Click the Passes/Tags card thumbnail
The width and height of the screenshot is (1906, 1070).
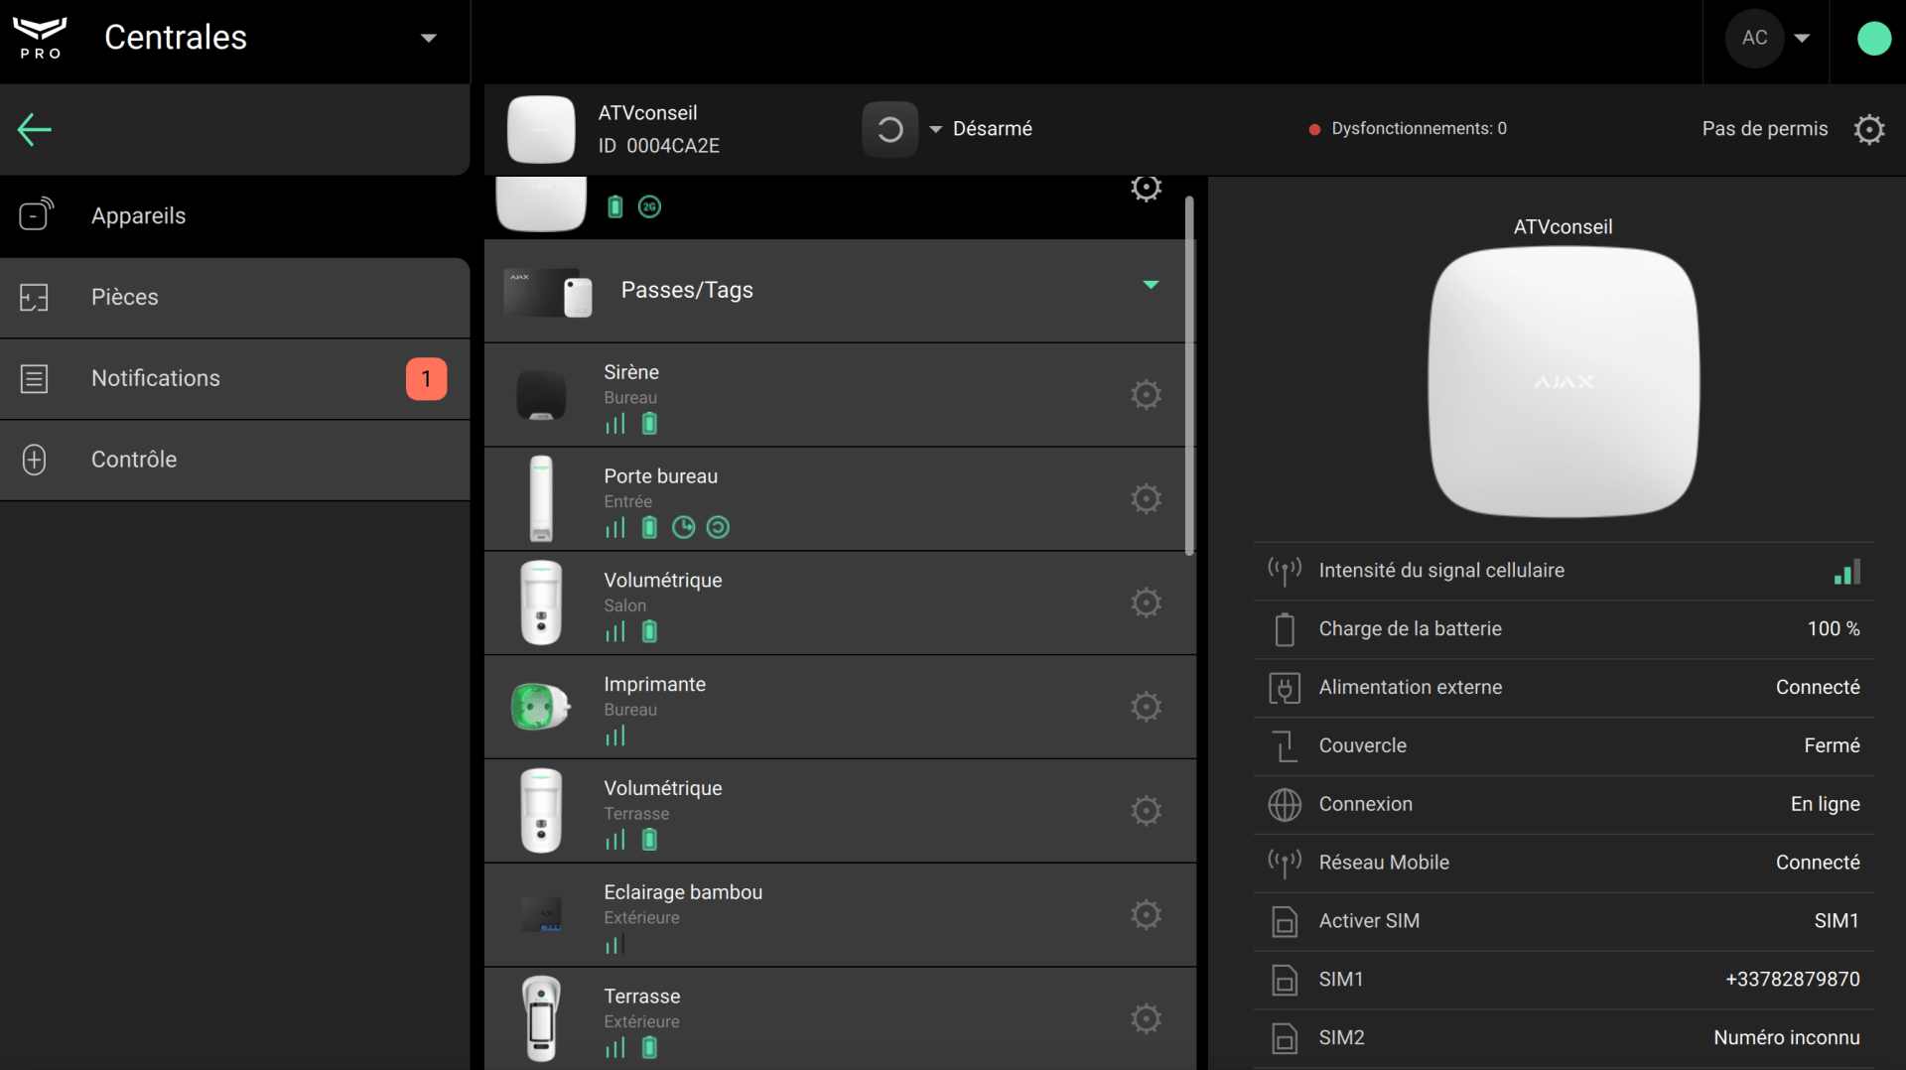point(548,293)
